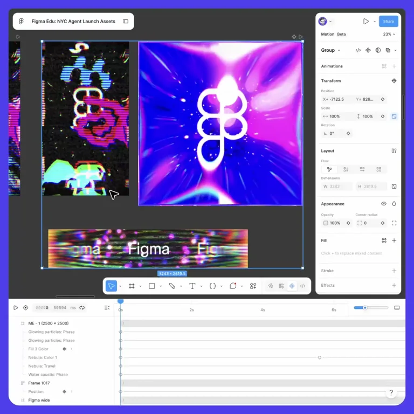This screenshot has width=414, height=414.
Task: Open the Move tool options chevron
Action: coord(120,286)
